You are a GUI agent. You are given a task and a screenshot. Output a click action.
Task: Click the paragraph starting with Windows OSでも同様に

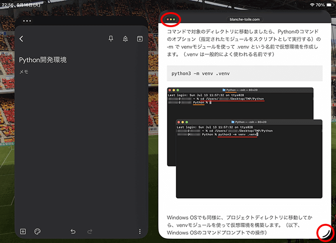click(x=239, y=225)
